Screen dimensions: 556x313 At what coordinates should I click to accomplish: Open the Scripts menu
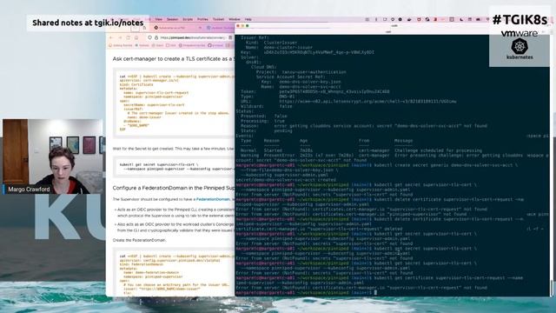[x=188, y=19]
